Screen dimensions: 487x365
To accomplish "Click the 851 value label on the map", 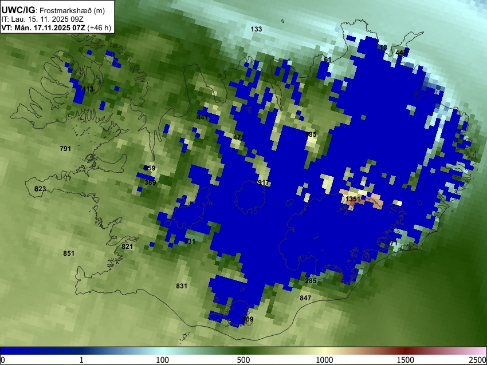I will (69, 253).
